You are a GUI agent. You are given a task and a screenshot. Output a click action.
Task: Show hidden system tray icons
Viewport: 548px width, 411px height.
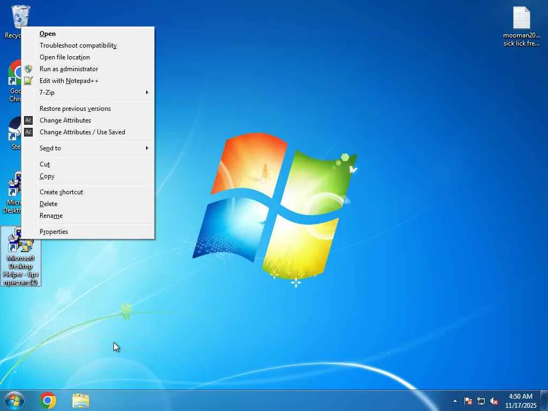tap(455, 401)
